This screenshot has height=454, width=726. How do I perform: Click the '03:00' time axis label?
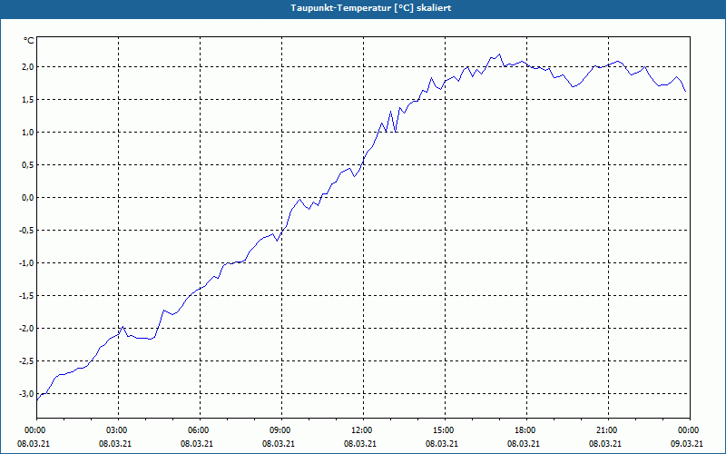(x=119, y=430)
